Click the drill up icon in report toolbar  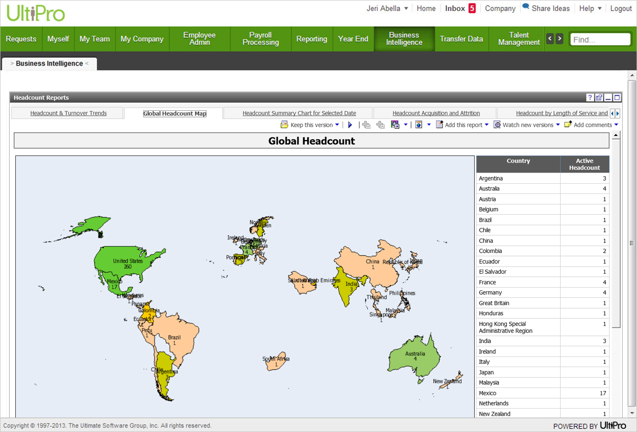pyautogui.click(x=380, y=125)
